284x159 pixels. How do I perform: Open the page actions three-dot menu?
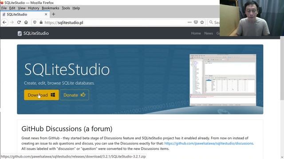(x=189, y=23)
